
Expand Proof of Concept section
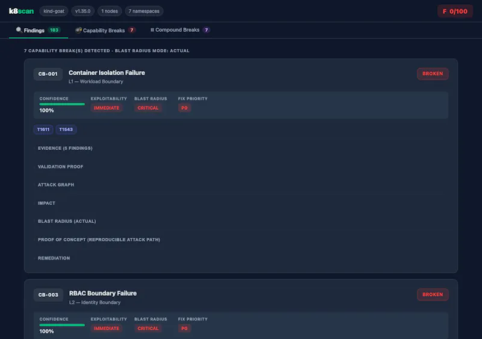coord(99,240)
